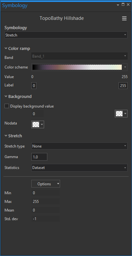The height and width of the screenshot is (256, 132).
Task: Open the hamburger menu beside TopoBathy Hillshade
Action: 124,19
